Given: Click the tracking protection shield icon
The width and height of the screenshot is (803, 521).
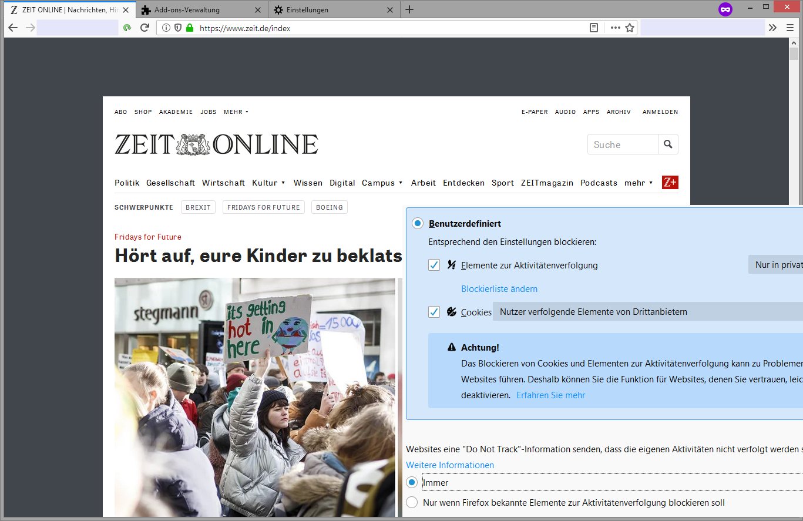Looking at the screenshot, I should [177, 28].
